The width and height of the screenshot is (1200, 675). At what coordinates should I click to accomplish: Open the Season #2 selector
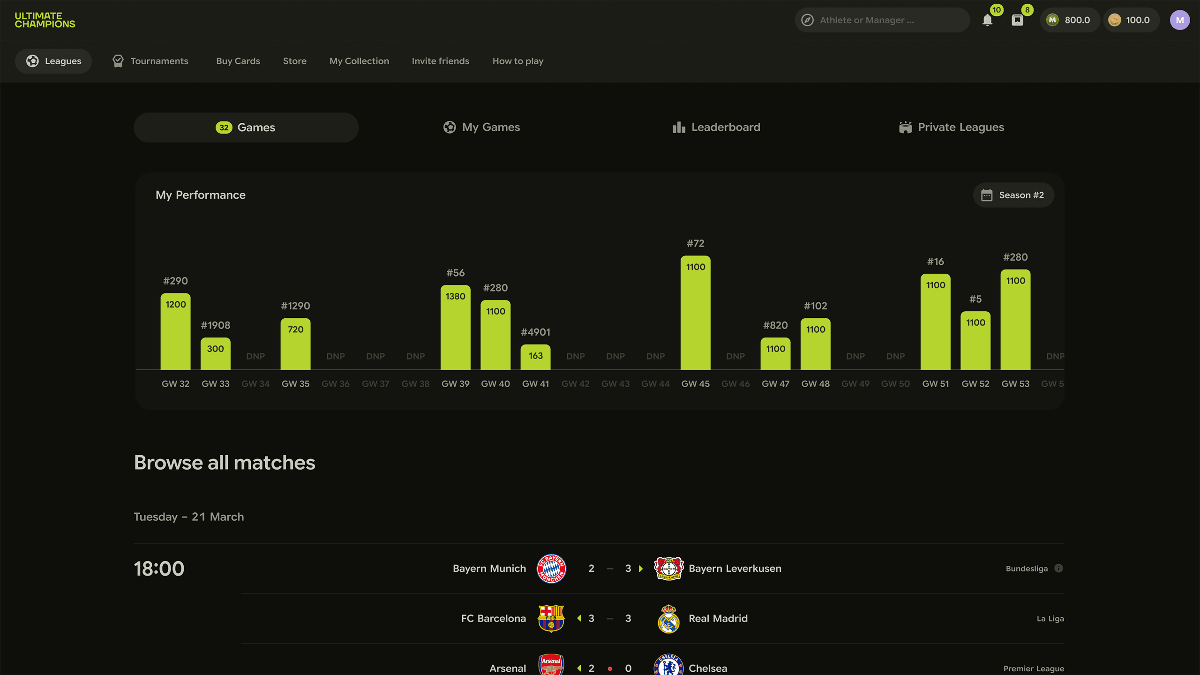1013,195
